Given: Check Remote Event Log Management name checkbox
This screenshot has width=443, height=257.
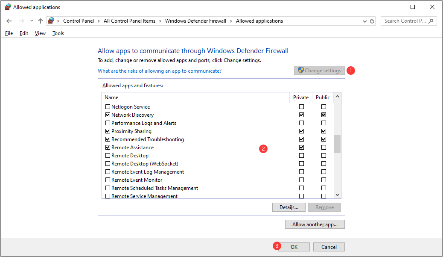Looking at the screenshot, I should [108, 172].
